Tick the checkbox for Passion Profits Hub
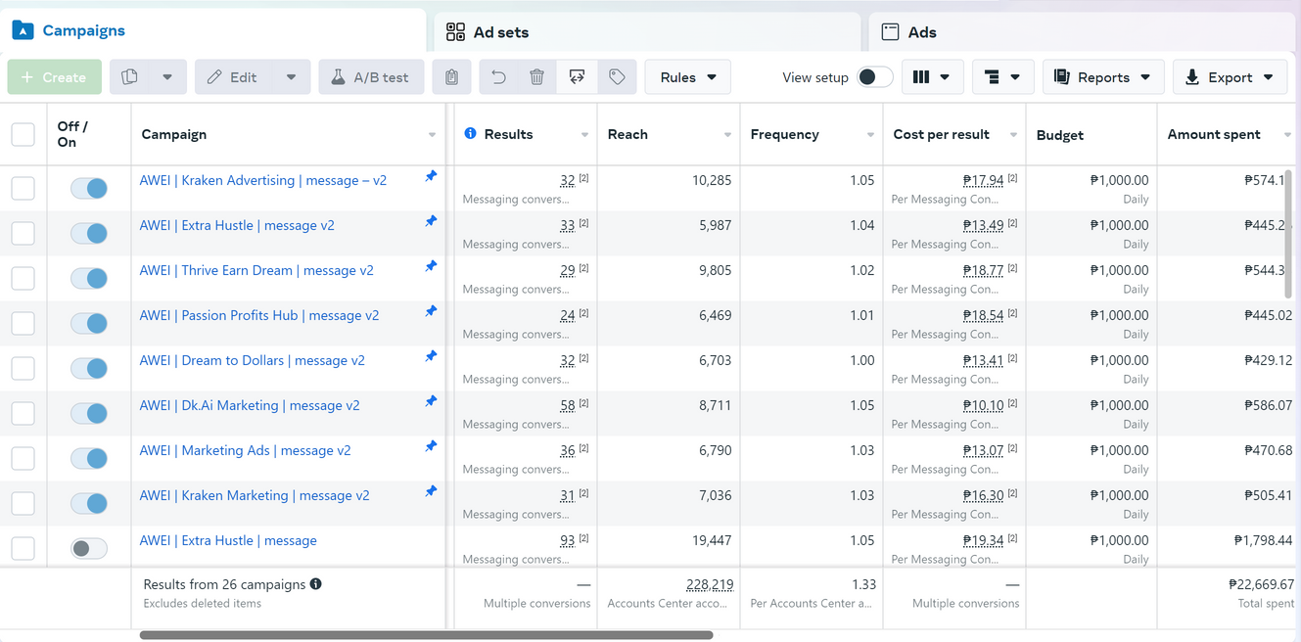Viewport: 1301px width, 642px height. pyautogui.click(x=23, y=324)
